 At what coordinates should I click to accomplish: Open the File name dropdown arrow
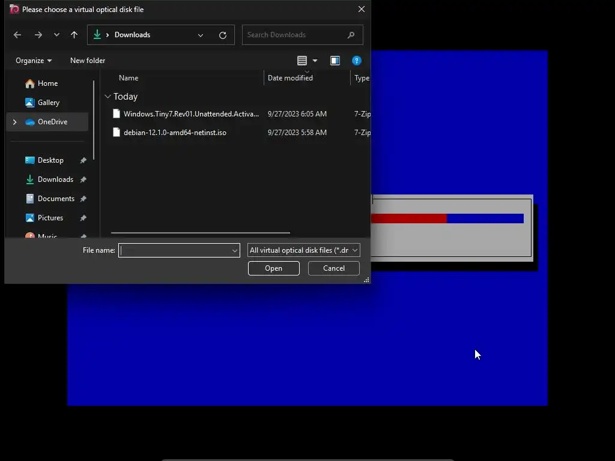[235, 250]
